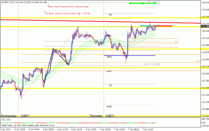Click the S1 pivot label
The image size is (209, 131).
[111, 85]
